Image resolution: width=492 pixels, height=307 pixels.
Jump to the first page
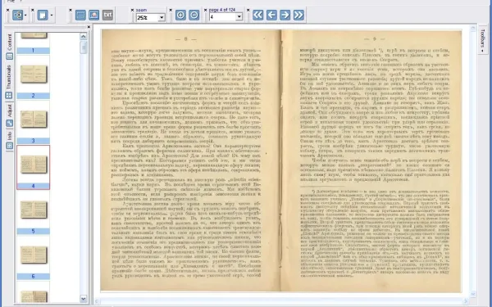(x=258, y=15)
